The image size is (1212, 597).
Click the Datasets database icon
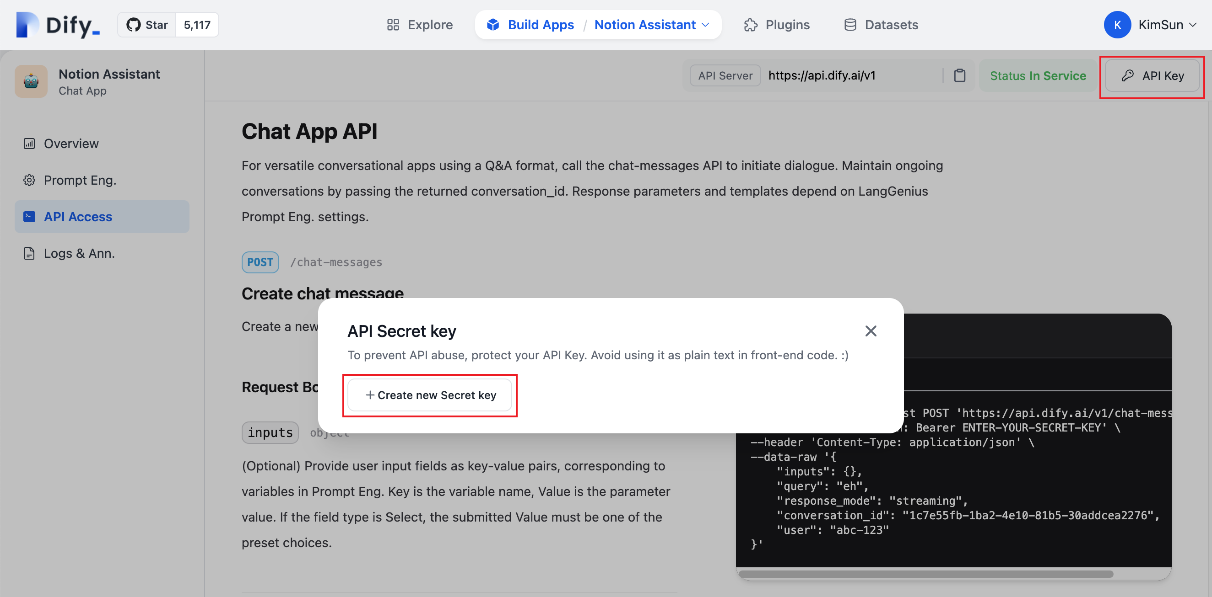click(x=849, y=25)
